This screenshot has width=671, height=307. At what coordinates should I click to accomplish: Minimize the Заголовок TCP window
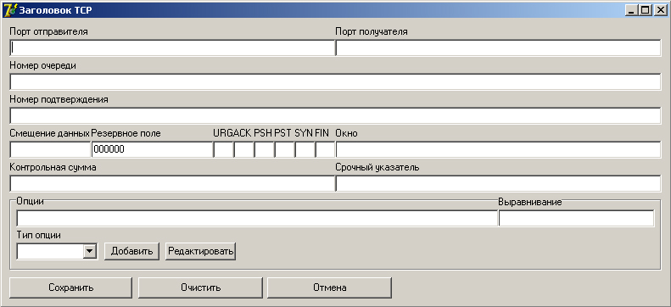click(632, 10)
